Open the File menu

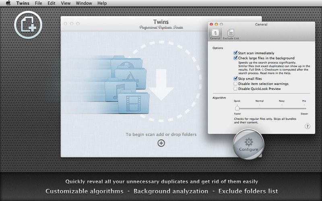(x=38, y=3)
